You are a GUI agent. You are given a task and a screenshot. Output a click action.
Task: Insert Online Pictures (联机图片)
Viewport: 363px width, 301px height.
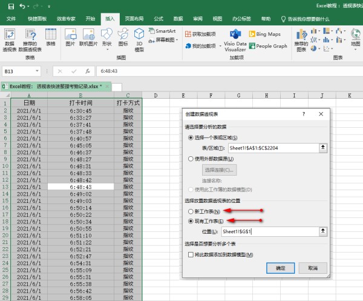[x=88, y=37]
